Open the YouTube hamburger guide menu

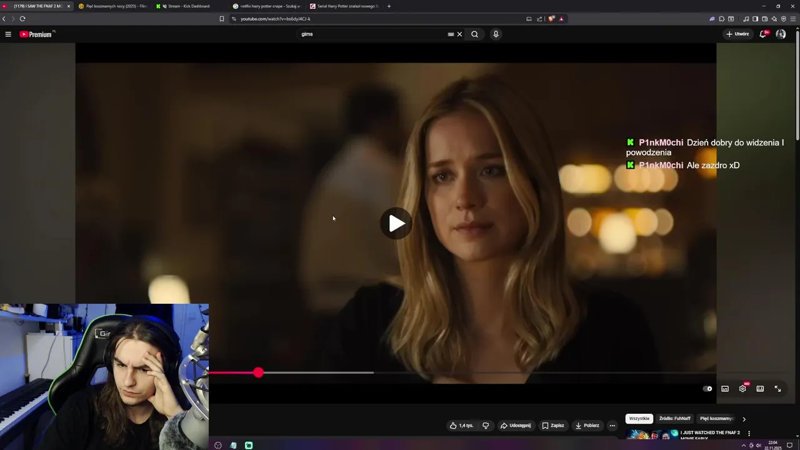tap(8, 34)
